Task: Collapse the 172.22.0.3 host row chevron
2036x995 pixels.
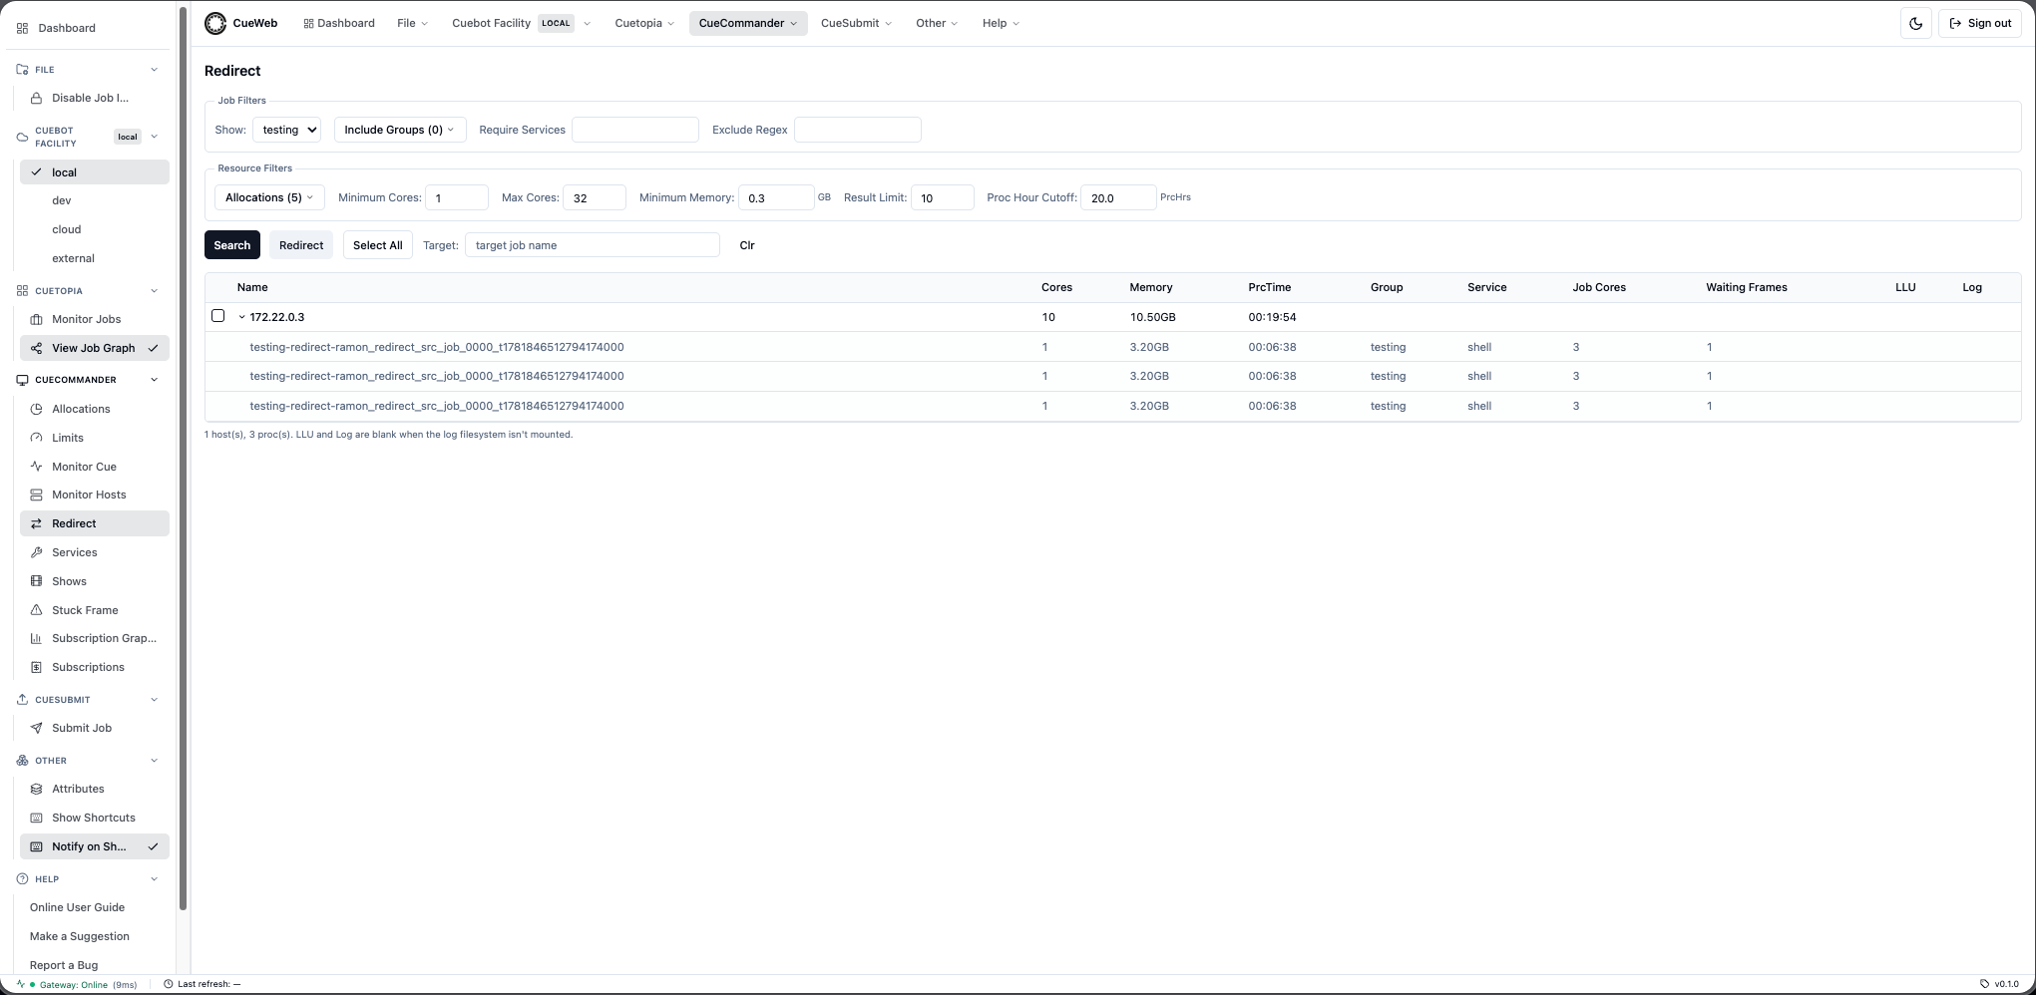Action: [x=241, y=317]
